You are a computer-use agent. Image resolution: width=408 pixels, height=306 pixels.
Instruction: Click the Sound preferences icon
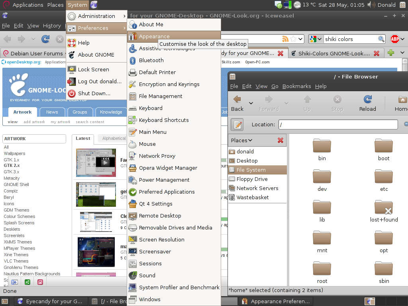point(133,276)
